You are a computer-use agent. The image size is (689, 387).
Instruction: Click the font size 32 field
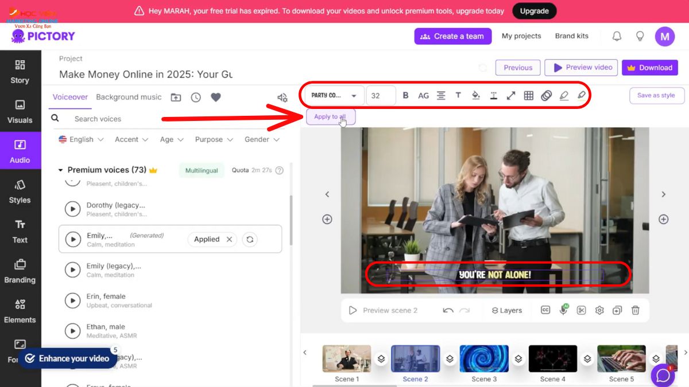click(x=381, y=96)
